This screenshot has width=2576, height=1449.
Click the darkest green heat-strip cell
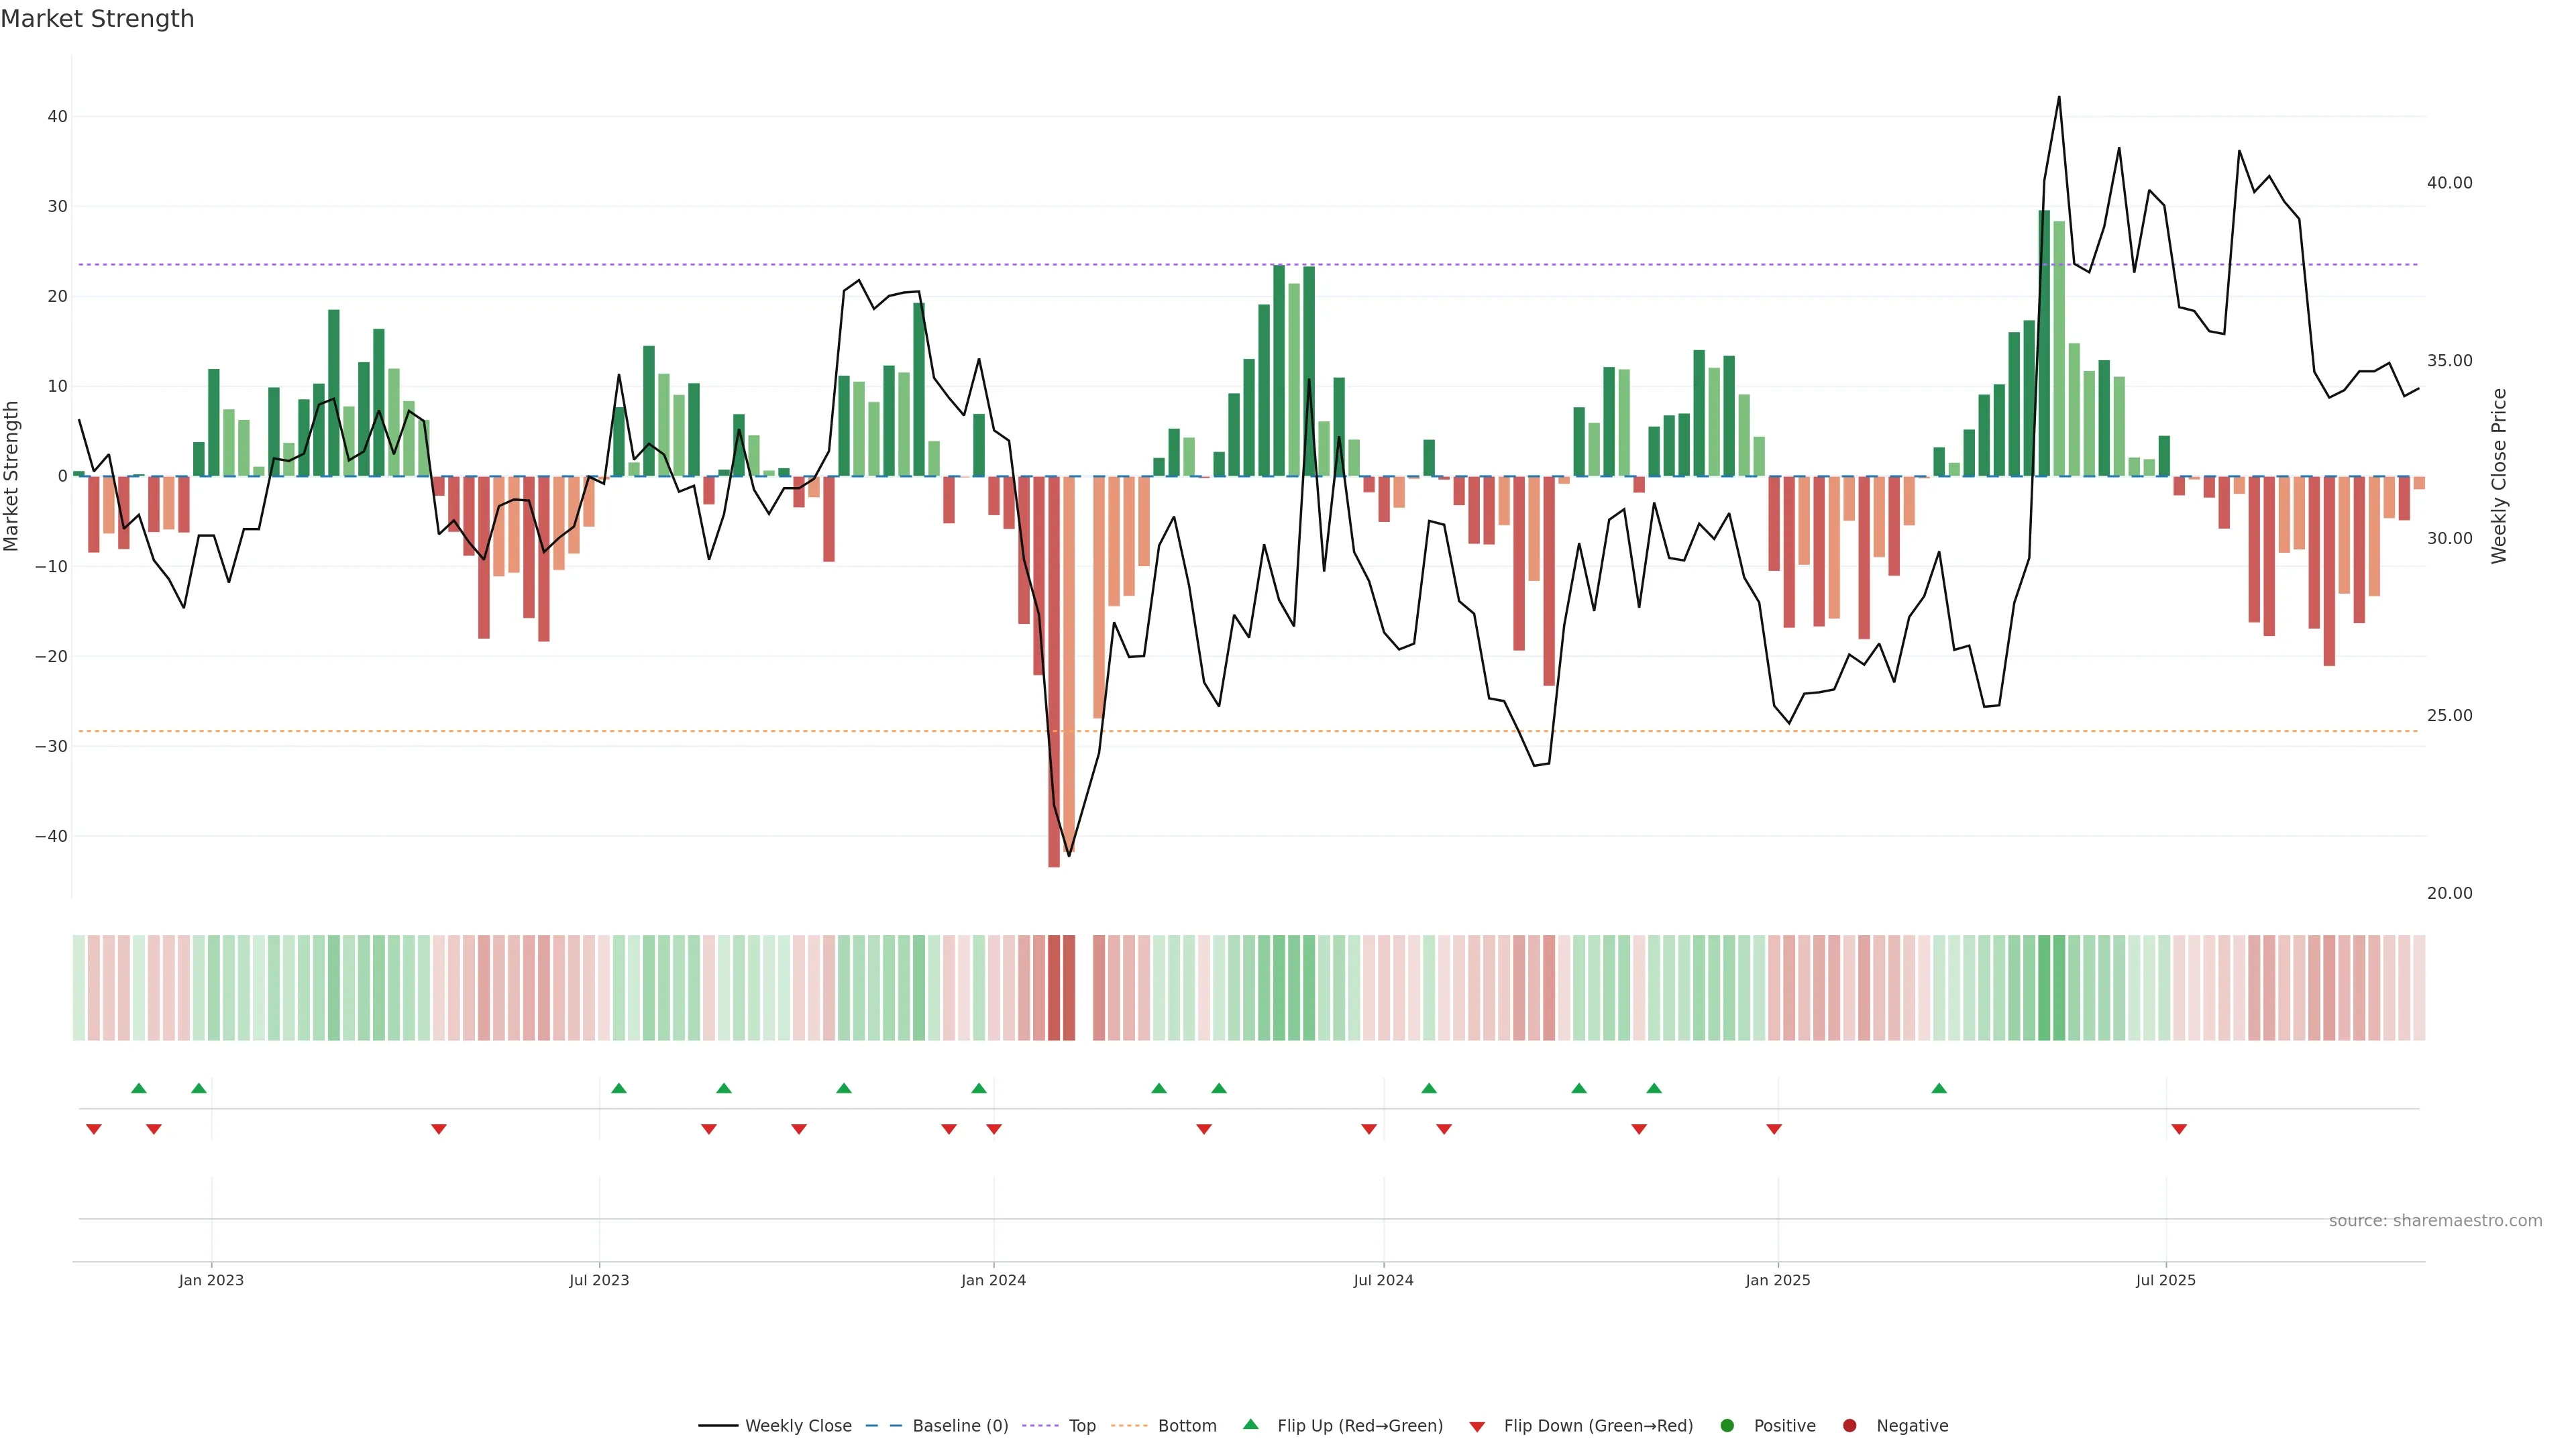pos(2044,988)
